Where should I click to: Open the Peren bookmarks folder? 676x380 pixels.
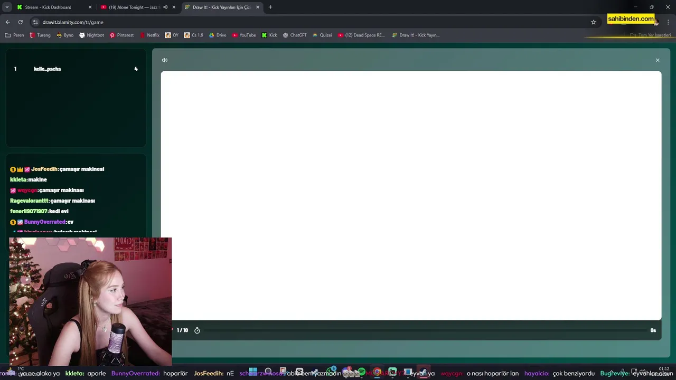coord(14,35)
